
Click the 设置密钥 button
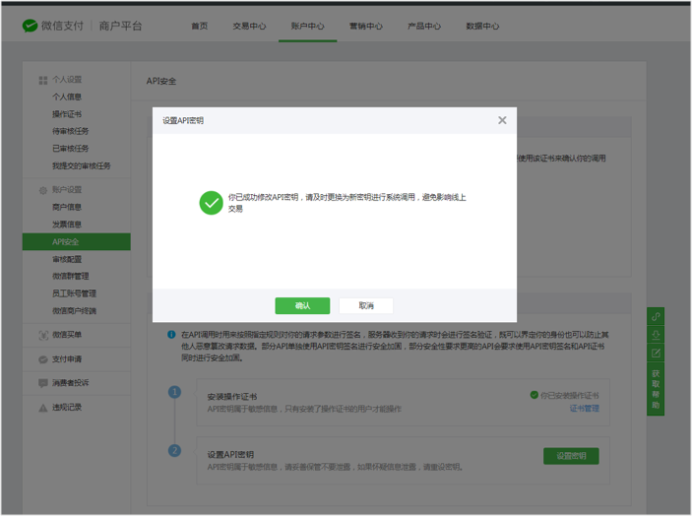[x=571, y=456]
